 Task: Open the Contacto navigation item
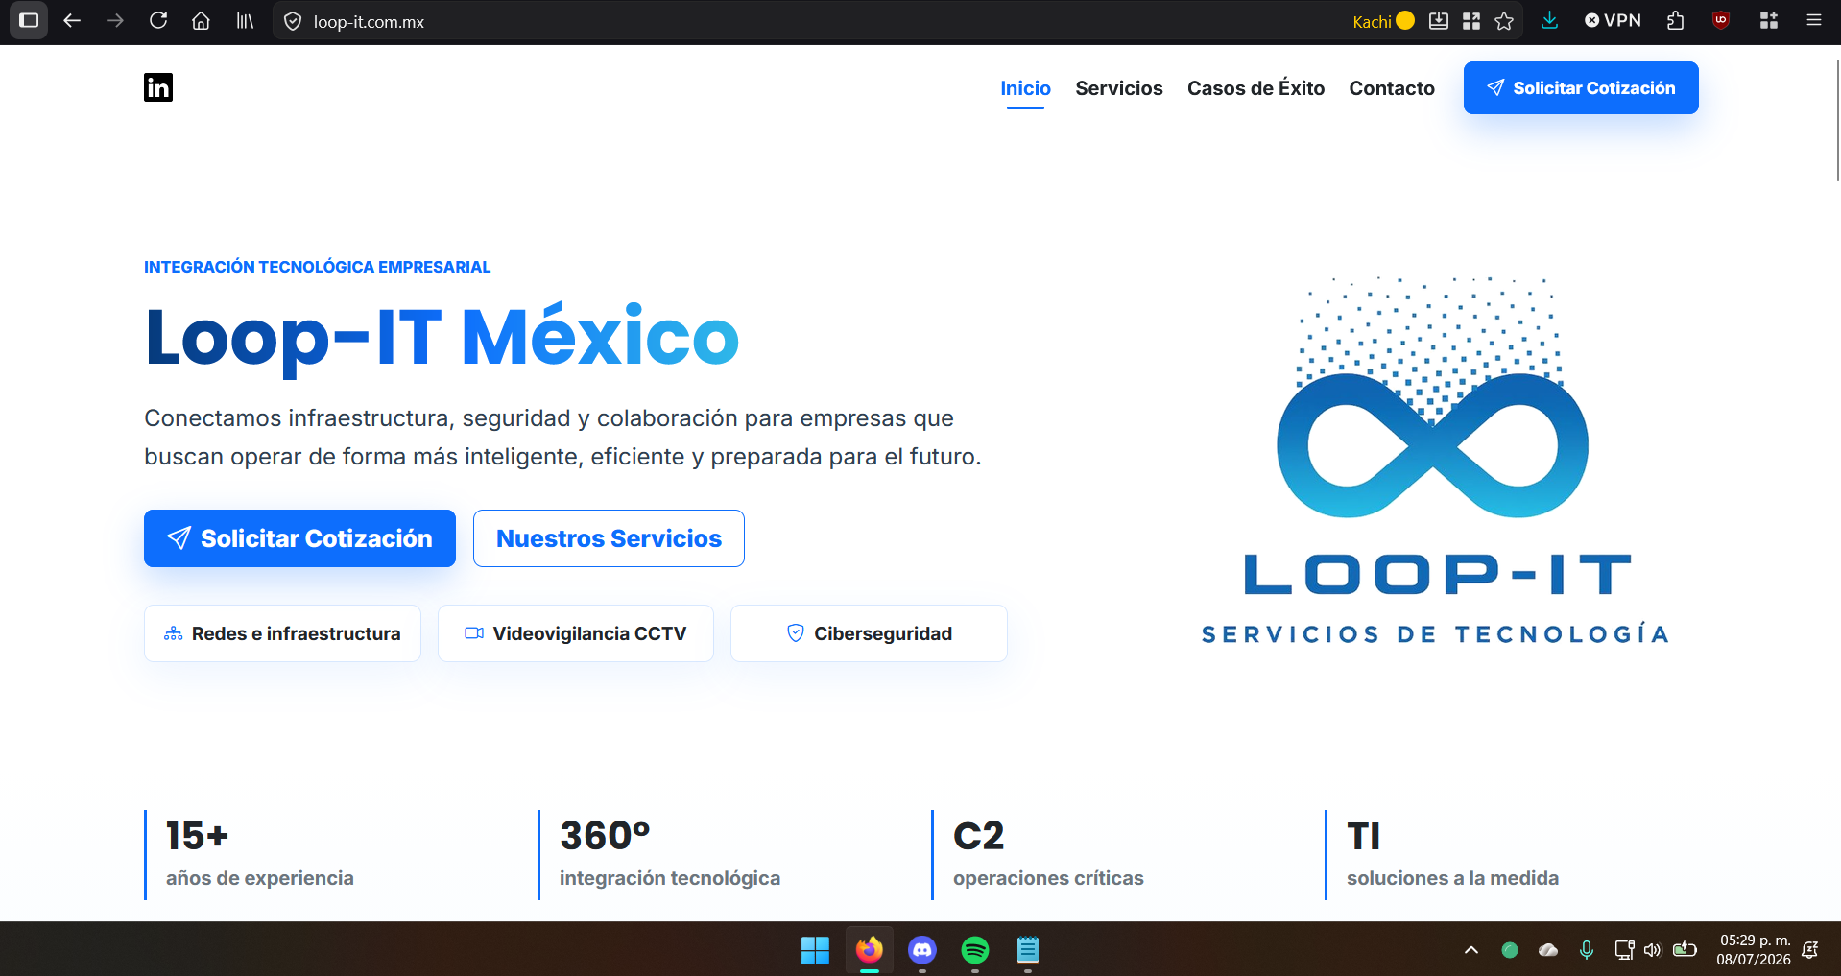click(1392, 88)
